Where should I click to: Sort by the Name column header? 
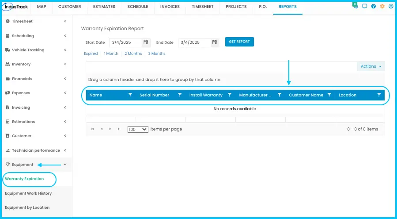coord(96,95)
